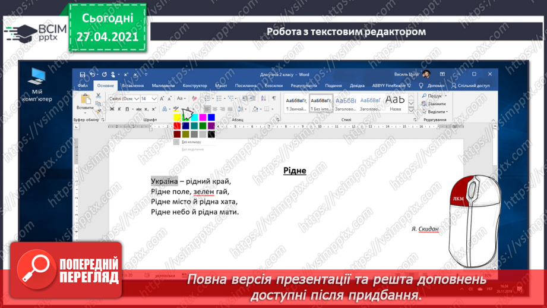Click the ruler tab stop selector
This screenshot has height=308, width=547.
coord(77,127)
